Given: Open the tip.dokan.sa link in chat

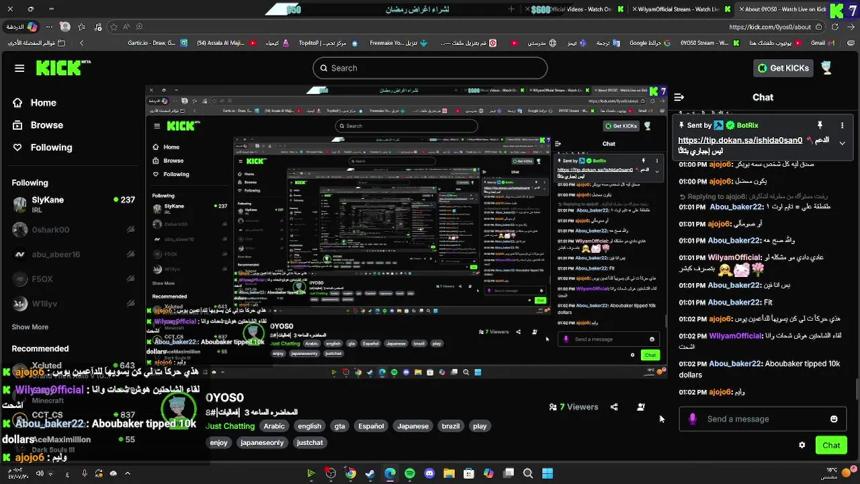Looking at the screenshot, I should tap(740, 140).
